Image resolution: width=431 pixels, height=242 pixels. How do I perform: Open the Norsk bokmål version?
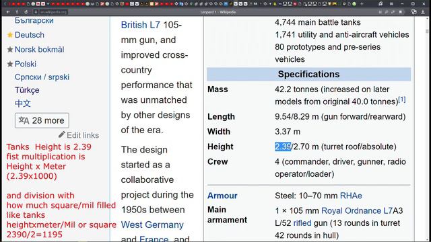click(39, 49)
